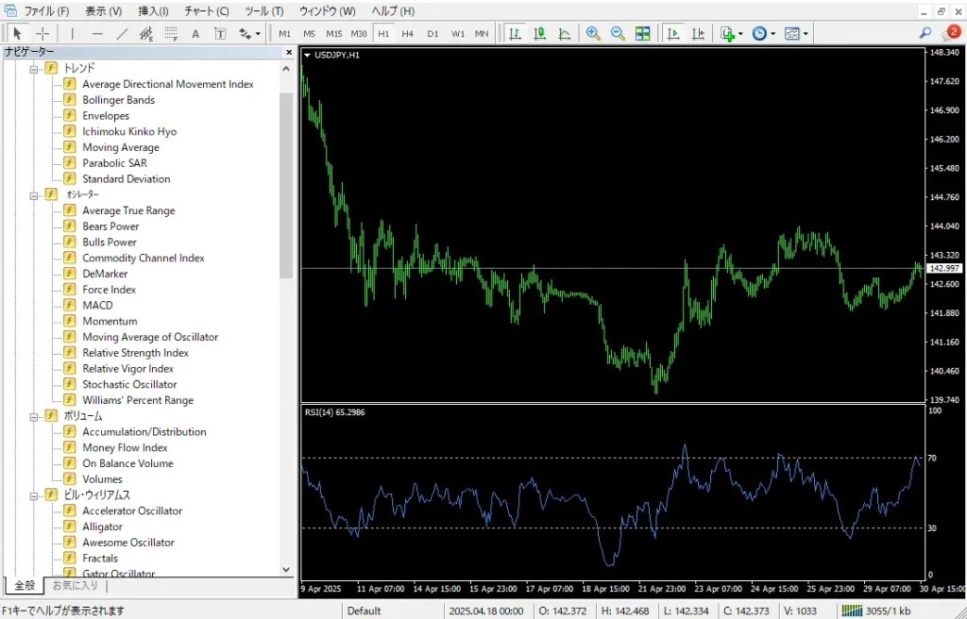Toggle Auto Scroll chart button

click(673, 33)
